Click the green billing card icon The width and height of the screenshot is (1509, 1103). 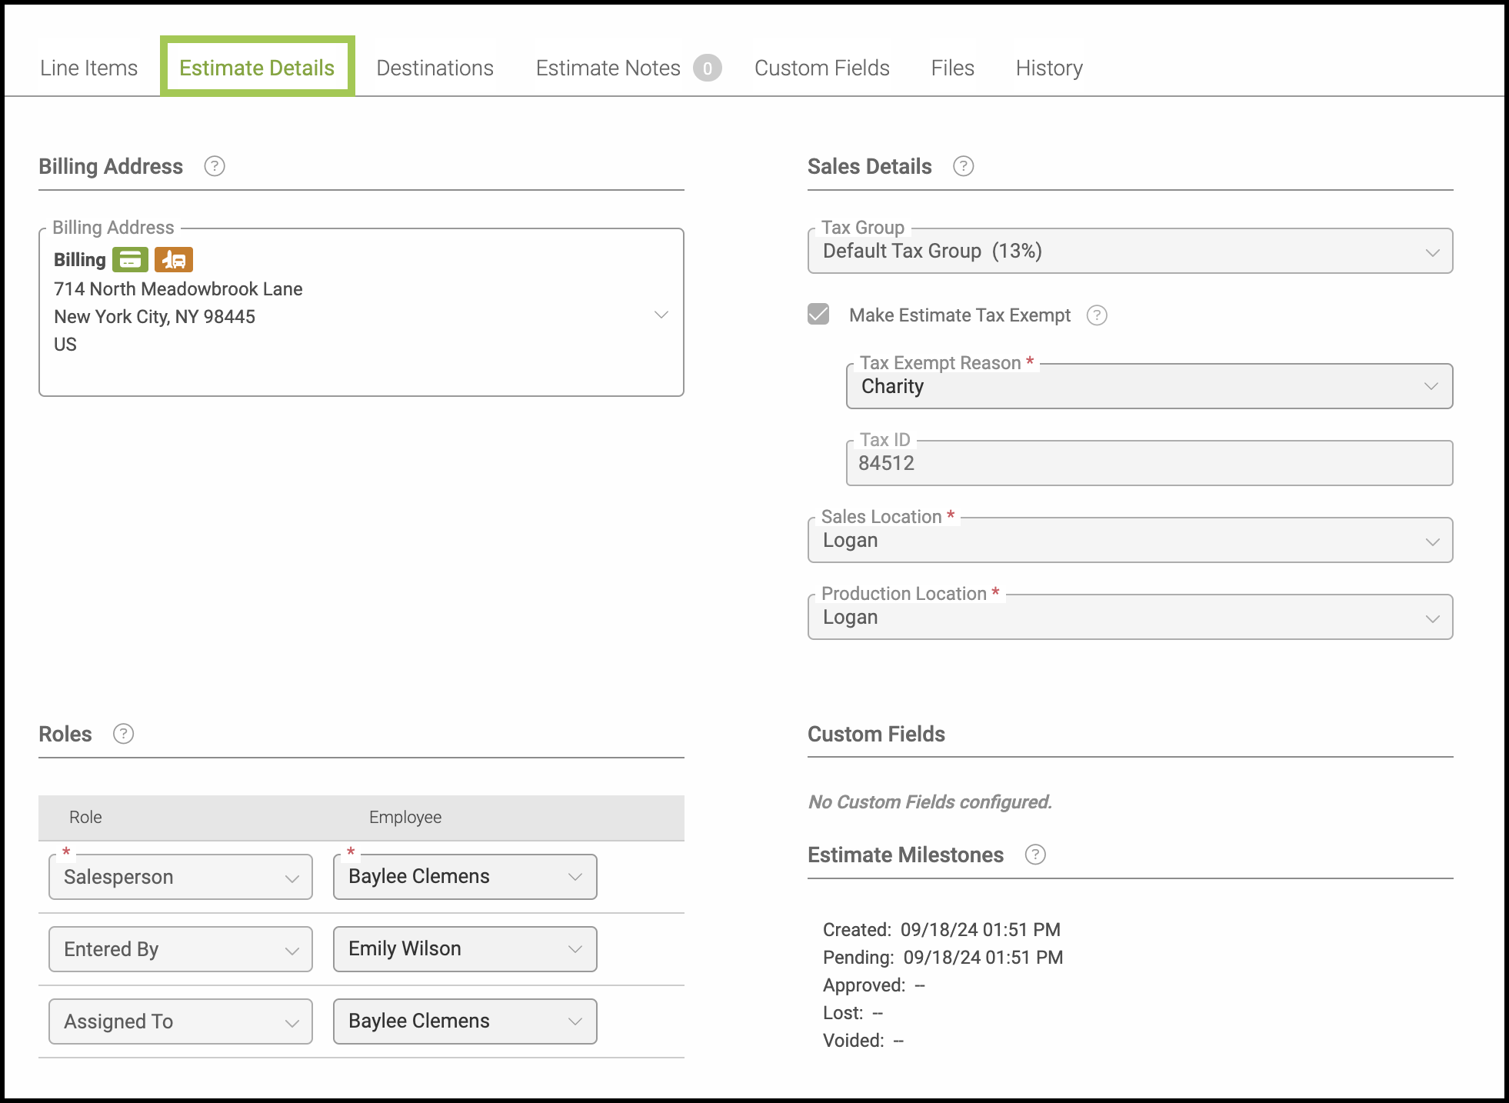point(130,260)
